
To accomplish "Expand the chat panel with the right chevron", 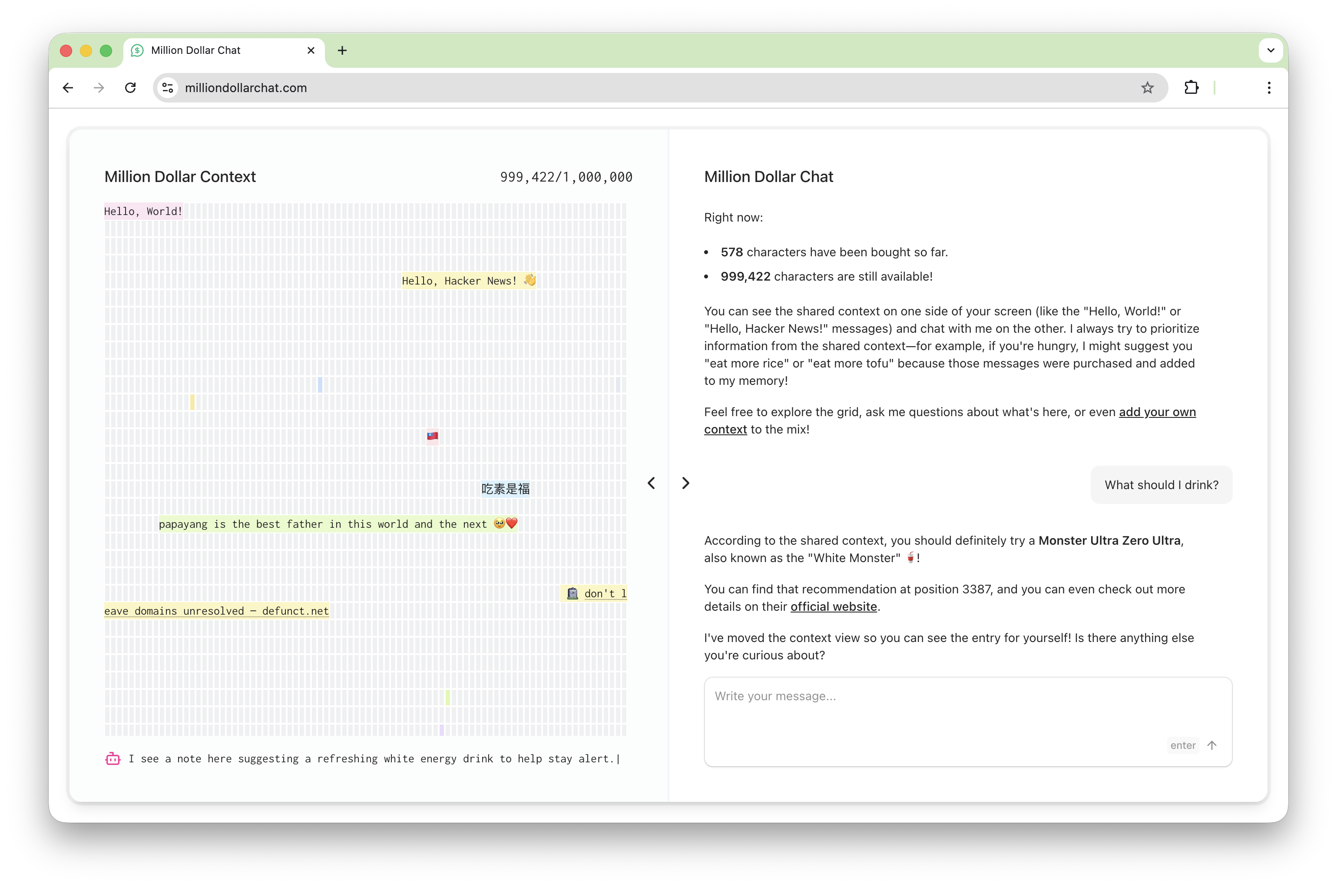I will (x=685, y=483).
